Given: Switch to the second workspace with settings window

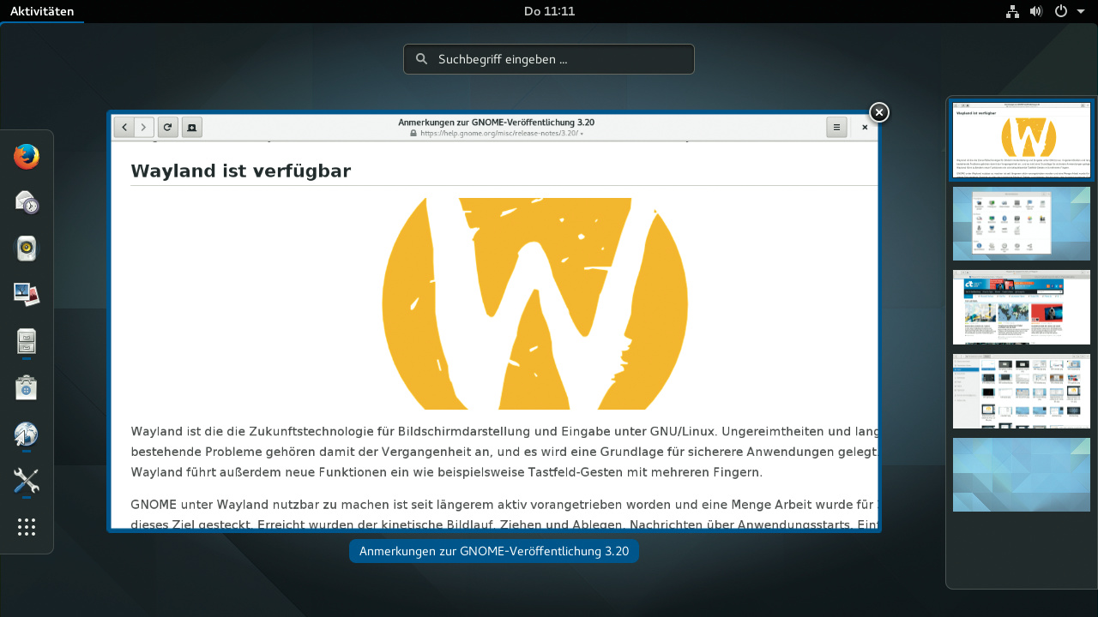Looking at the screenshot, I should coord(1021,224).
